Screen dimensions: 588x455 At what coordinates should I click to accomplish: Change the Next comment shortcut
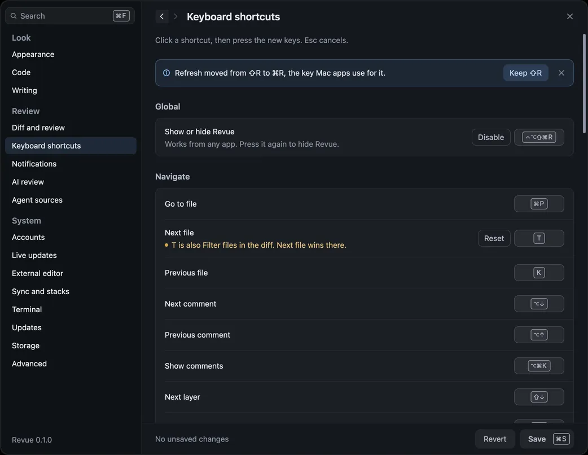tap(539, 304)
